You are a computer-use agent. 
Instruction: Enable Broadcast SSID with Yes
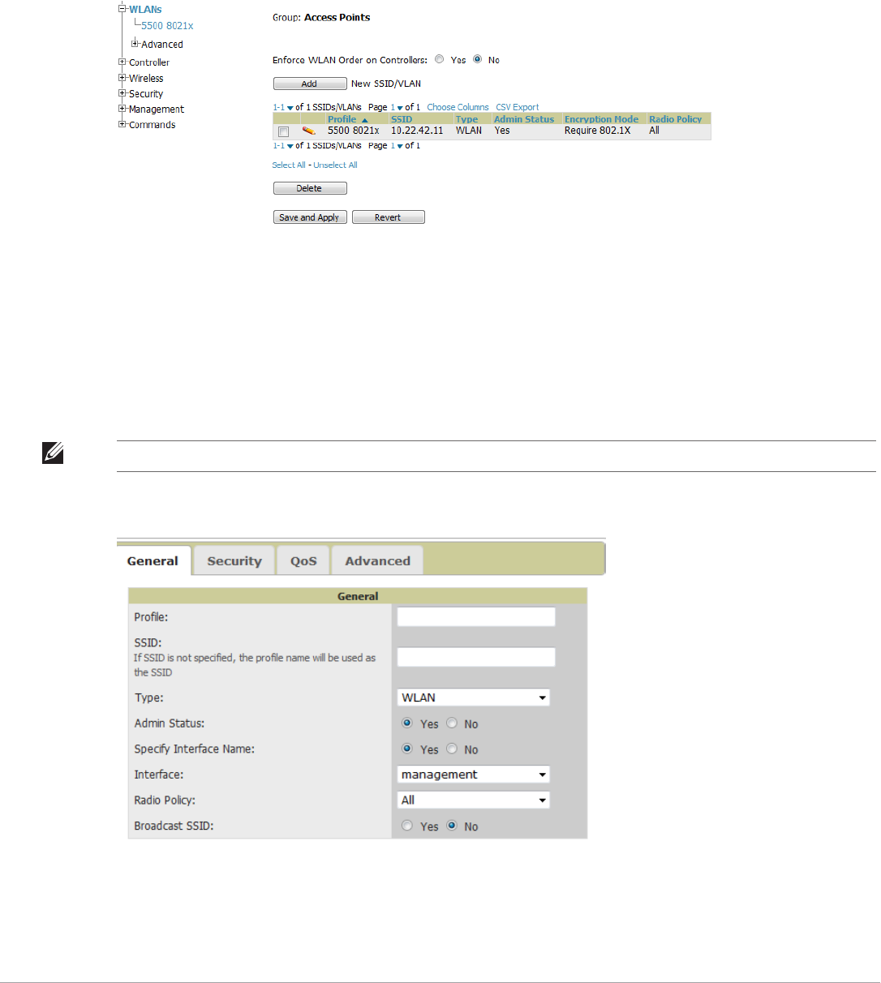tap(407, 826)
